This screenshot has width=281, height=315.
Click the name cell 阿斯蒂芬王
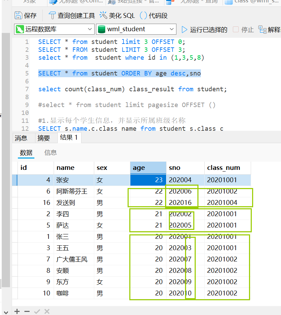(x=74, y=191)
